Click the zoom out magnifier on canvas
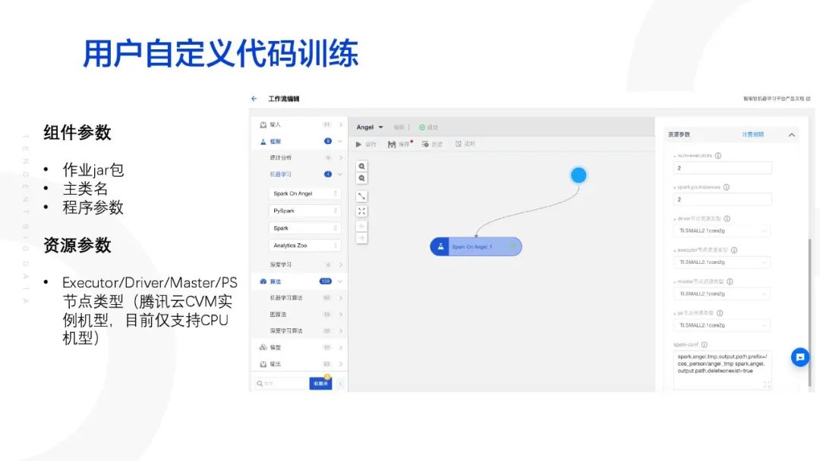 tap(361, 178)
